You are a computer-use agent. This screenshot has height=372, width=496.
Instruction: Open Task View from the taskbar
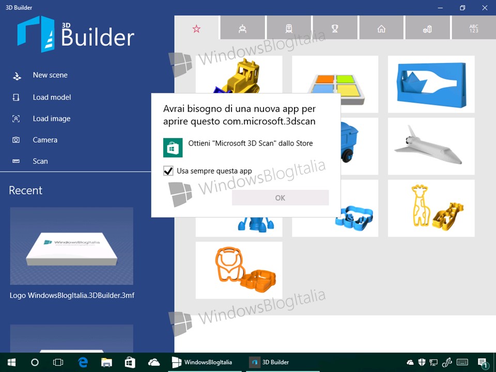point(58,363)
